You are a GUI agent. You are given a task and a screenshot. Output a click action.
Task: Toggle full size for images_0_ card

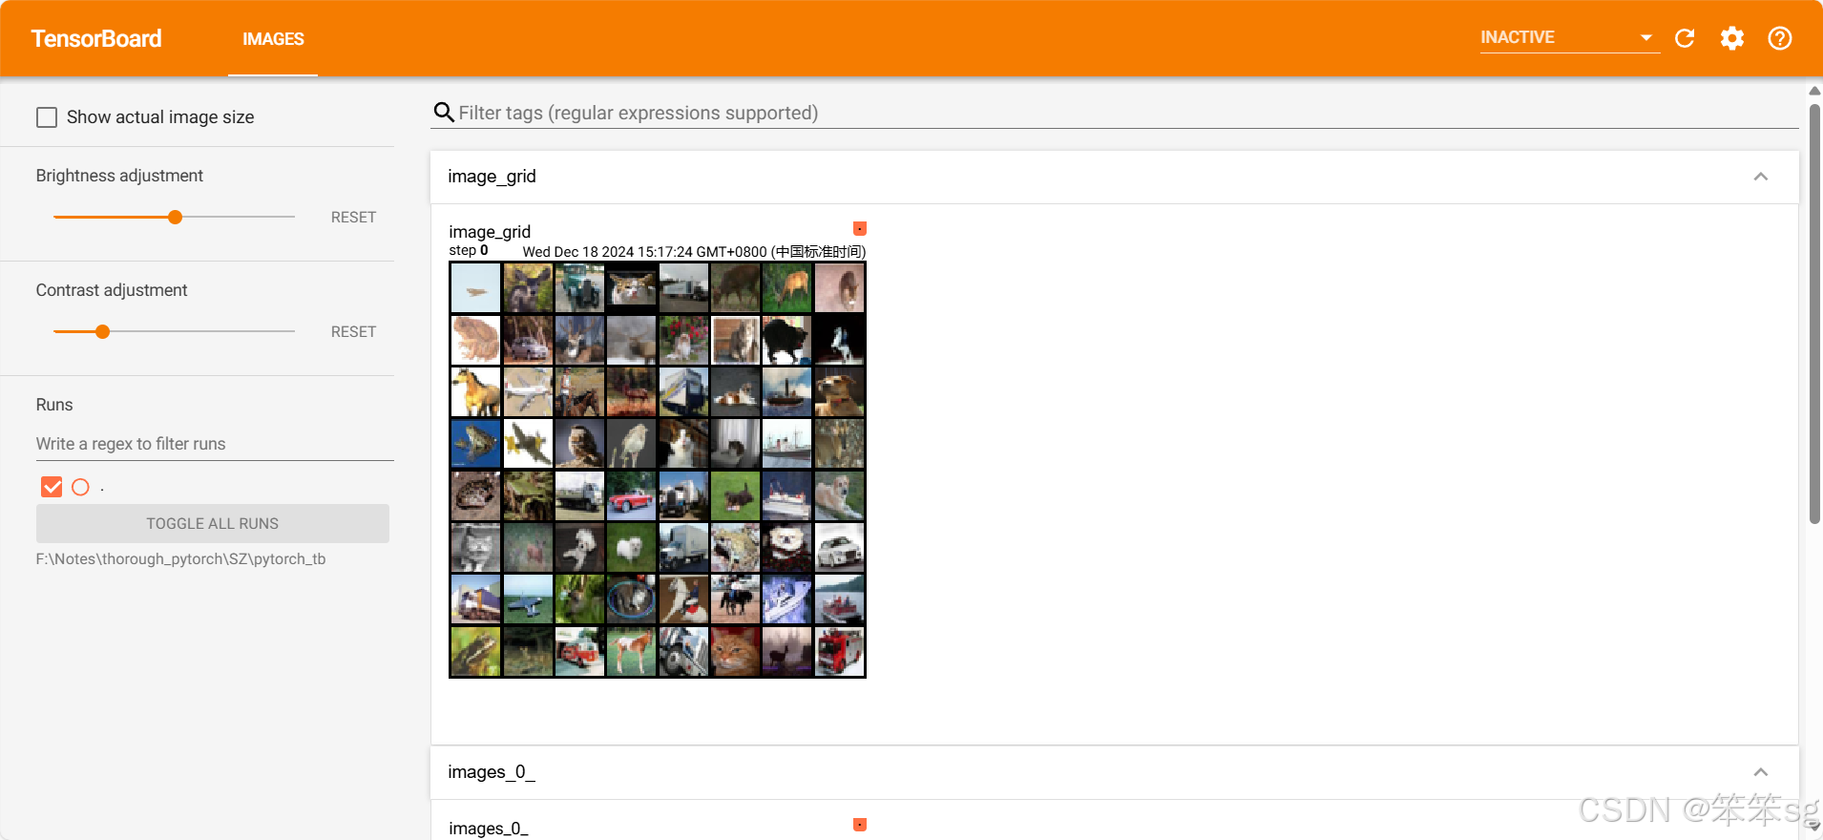pos(860,825)
